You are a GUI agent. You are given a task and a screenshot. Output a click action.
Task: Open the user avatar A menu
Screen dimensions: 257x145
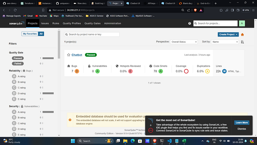[x=242, y=23]
